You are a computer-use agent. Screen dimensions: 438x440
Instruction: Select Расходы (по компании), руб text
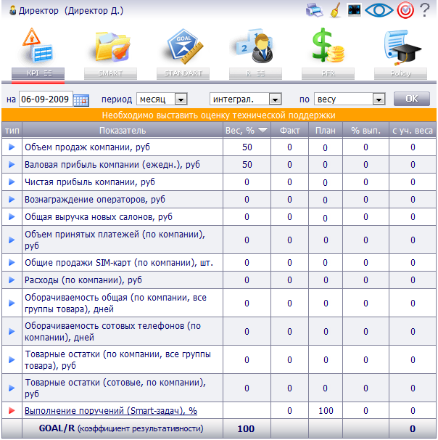83,280
